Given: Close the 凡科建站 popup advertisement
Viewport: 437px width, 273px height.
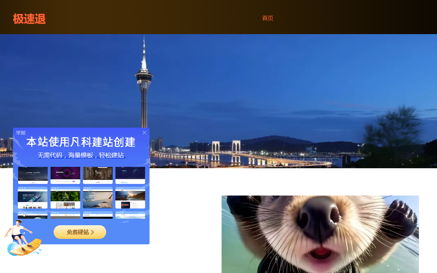Looking at the screenshot, I should tap(144, 133).
